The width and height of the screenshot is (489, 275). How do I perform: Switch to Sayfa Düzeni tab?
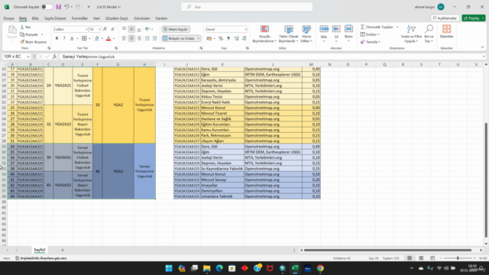tap(55, 18)
